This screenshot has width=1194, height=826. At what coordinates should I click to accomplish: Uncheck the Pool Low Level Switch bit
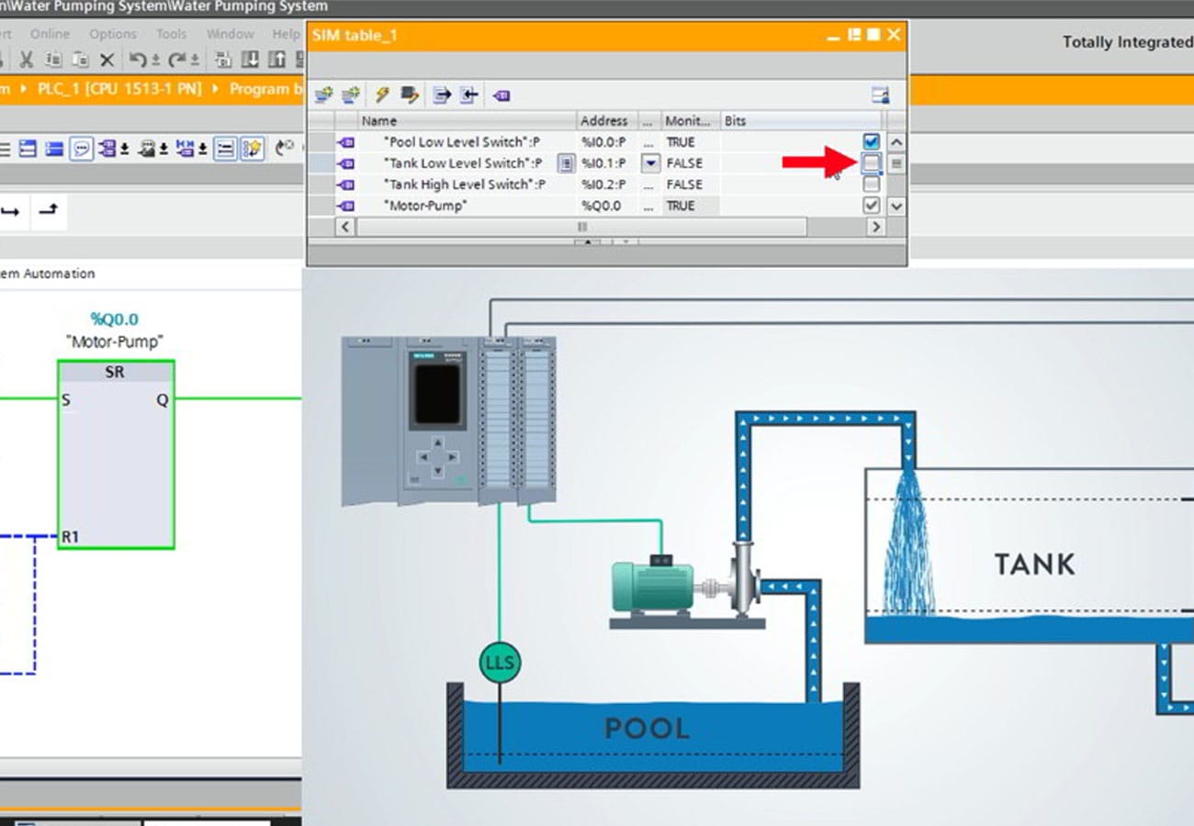point(872,142)
